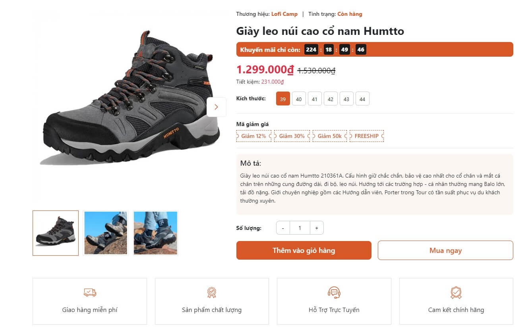Select size 39
This screenshot has height=331, width=530.
coord(283,99)
